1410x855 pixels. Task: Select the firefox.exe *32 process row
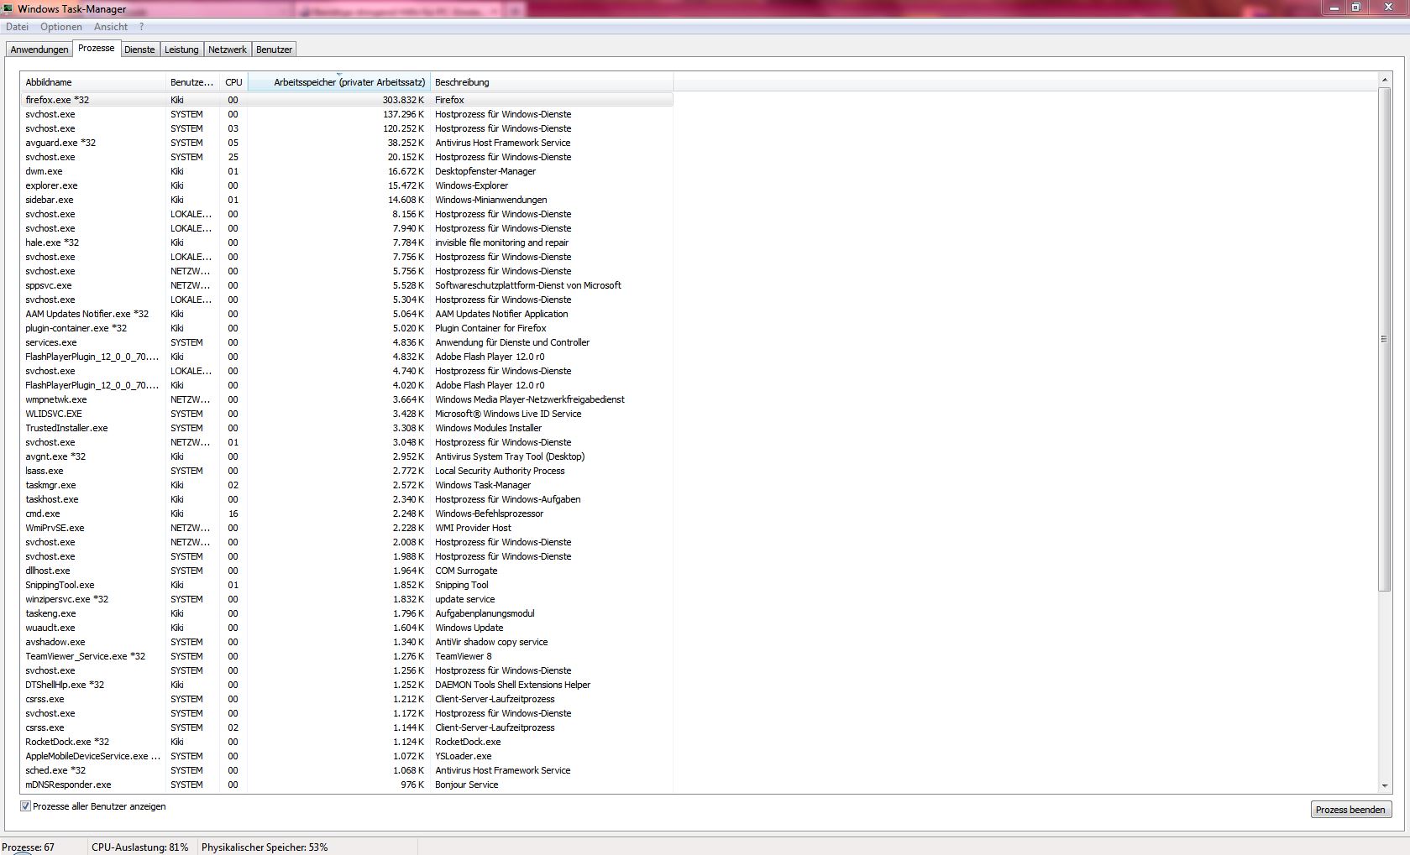point(346,100)
